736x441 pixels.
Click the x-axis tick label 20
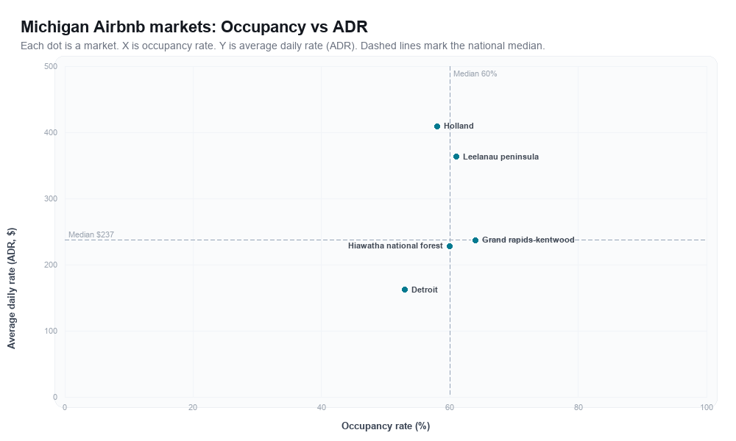coord(193,408)
